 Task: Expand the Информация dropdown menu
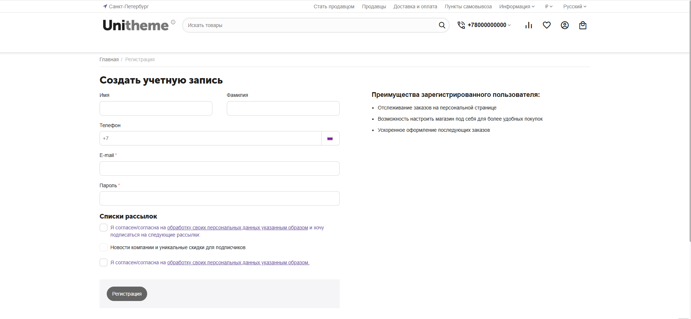517,6
